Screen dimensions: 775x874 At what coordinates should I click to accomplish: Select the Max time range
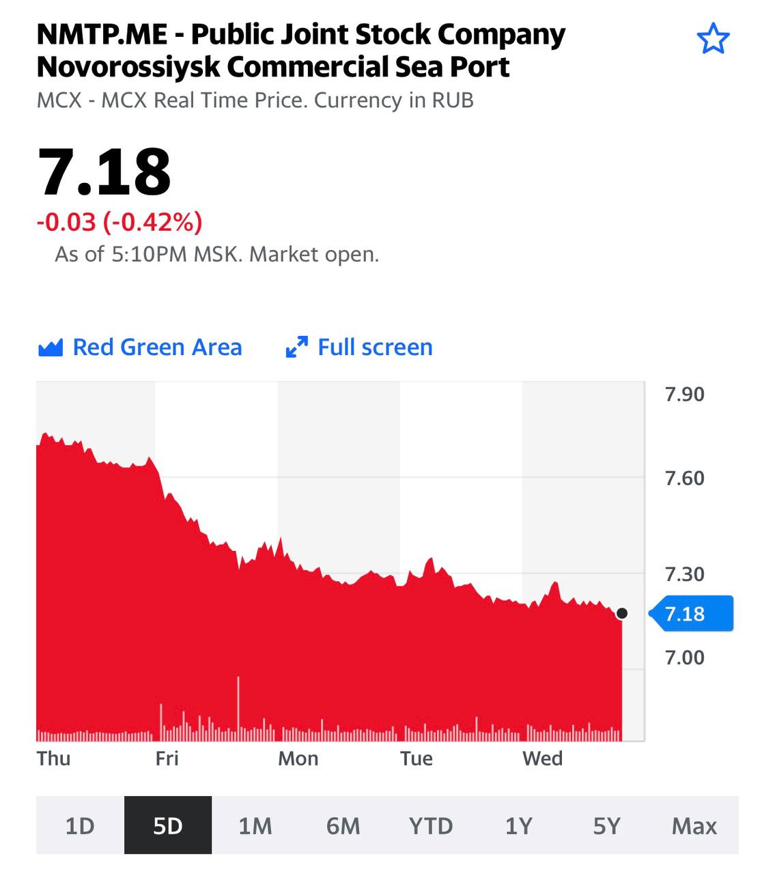click(694, 826)
